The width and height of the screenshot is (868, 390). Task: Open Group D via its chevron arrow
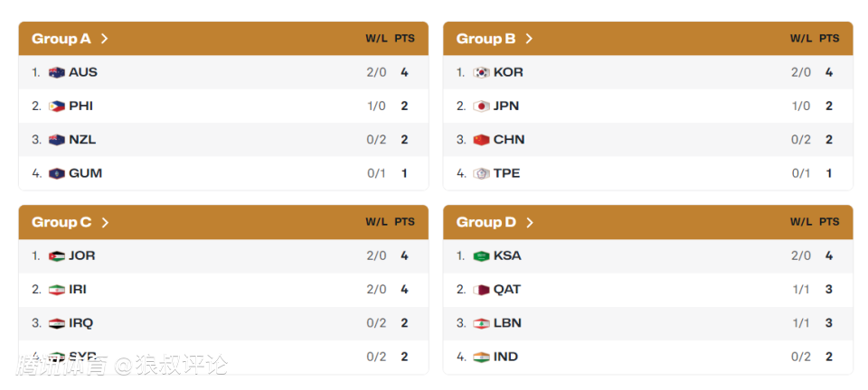[530, 222]
